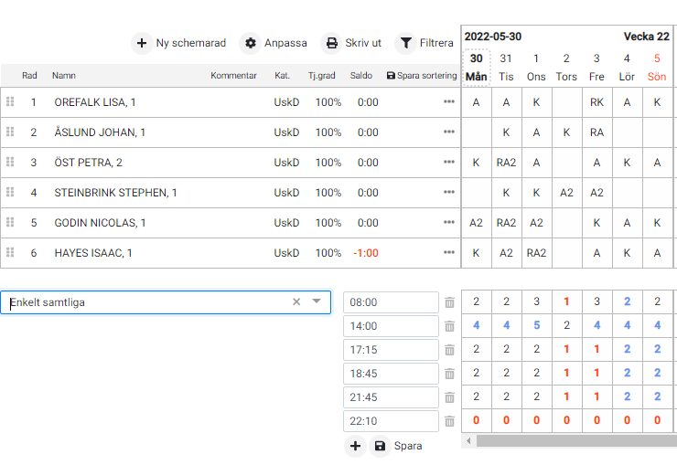This screenshot has height=465, width=677.
Task: Open three-dot menu for ÅSLUND JOHAN
Action: tap(449, 132)
